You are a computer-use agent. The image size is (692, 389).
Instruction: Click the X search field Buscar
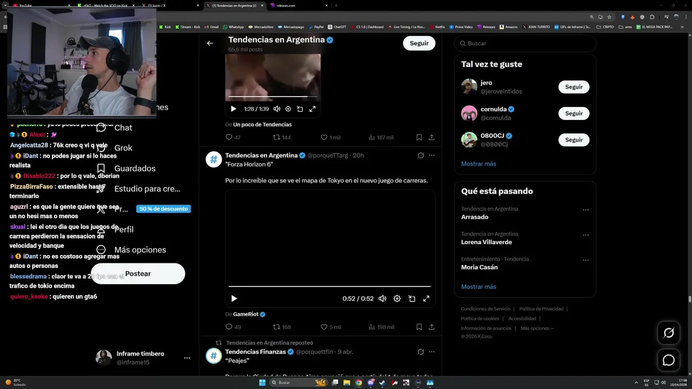tap(525, 43)
